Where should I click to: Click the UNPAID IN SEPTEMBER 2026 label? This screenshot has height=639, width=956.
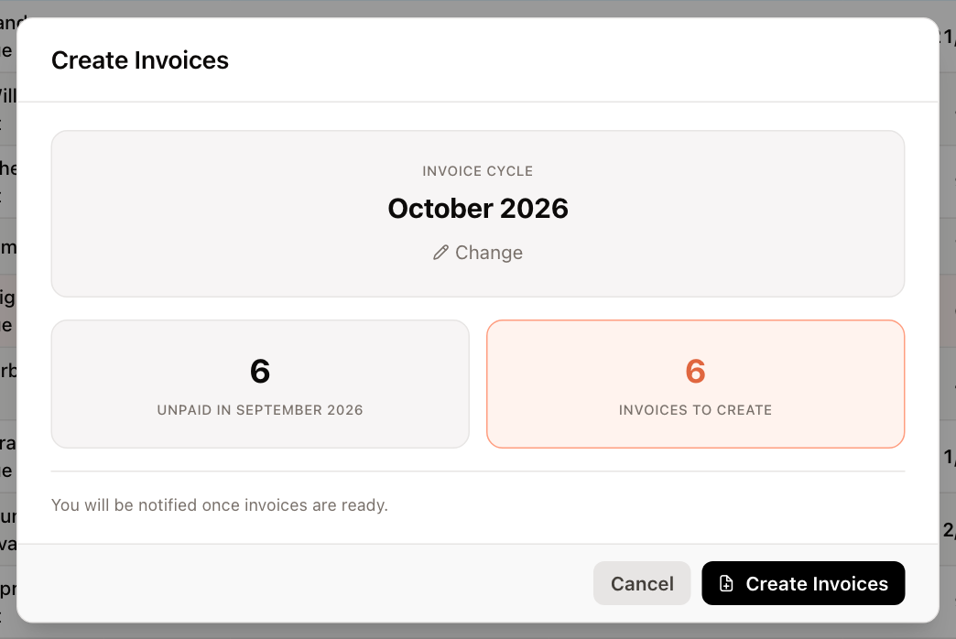pyautogui.click(x=260, y=410)
